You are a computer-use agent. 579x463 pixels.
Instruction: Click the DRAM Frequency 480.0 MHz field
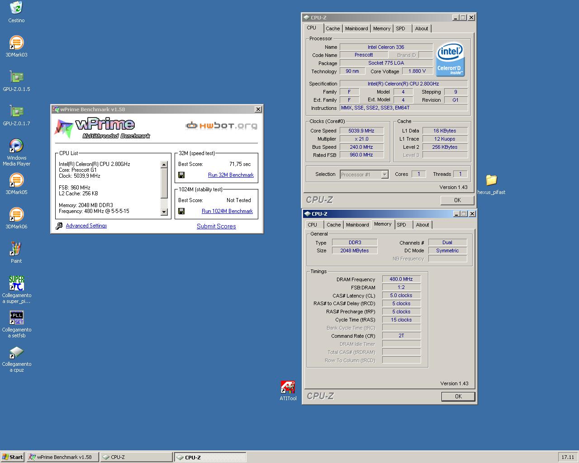click(x=401, y=279)
